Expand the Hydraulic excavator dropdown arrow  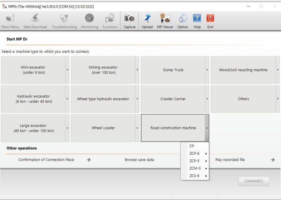pyautogui.click(x=67, y=99)
